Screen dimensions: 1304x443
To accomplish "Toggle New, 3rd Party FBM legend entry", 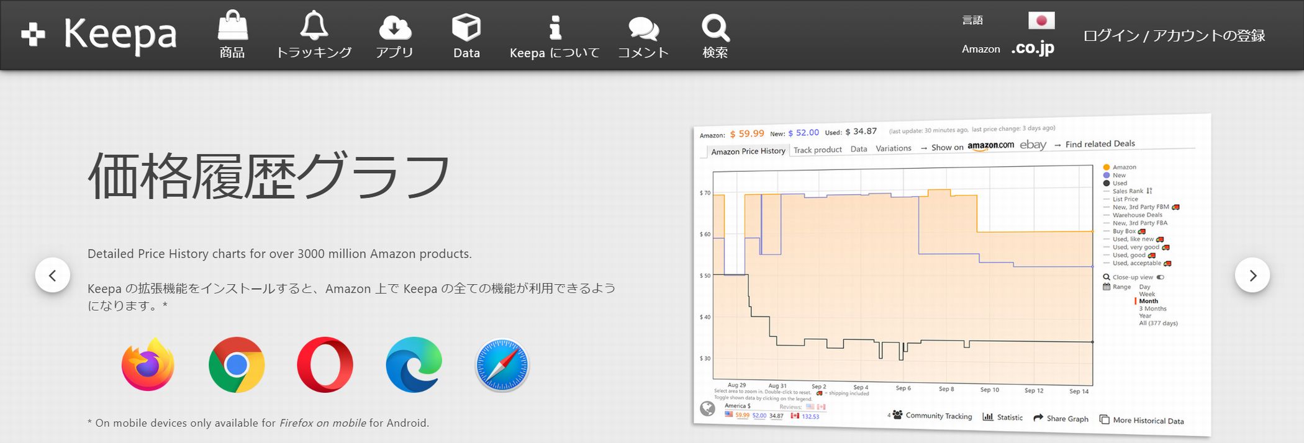I will click(x=1141, y=207).
